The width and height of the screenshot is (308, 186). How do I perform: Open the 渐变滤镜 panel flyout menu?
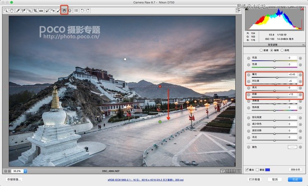tap(303, 45)
